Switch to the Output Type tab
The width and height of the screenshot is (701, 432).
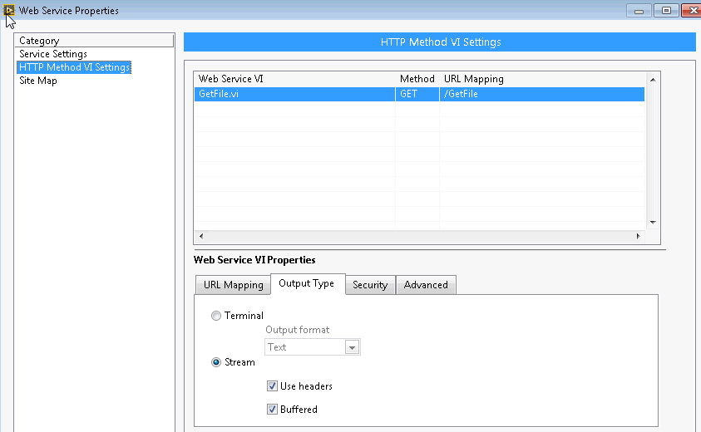308,283
